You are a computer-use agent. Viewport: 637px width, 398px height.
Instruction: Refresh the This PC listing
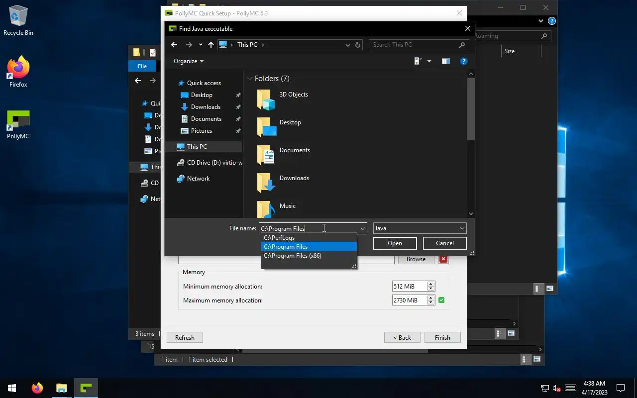(357, 45)
